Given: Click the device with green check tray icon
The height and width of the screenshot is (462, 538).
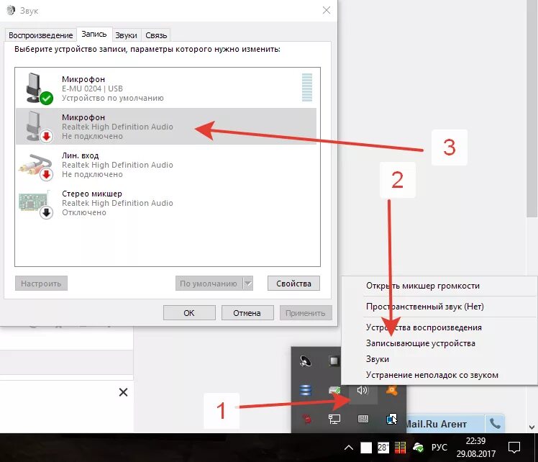Looking at the screenshot, I should pyautogui.click(x=334, y=390).
